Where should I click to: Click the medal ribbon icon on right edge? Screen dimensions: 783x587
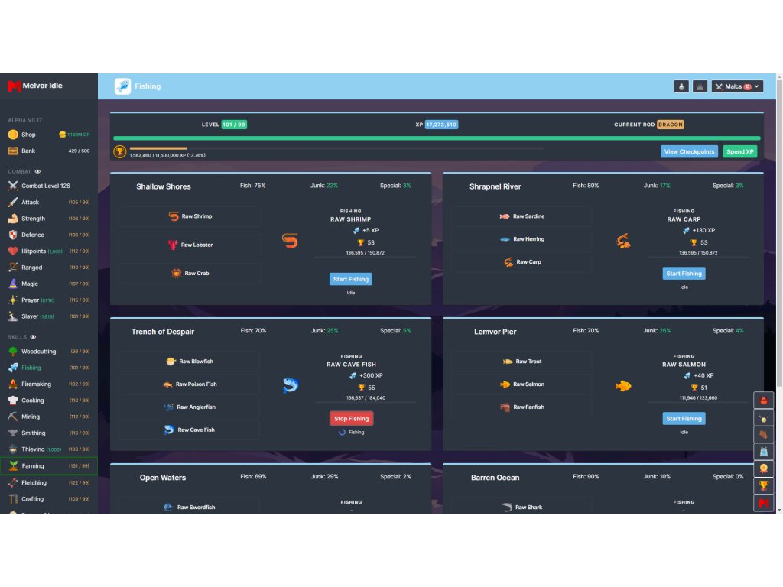(763, 469)
